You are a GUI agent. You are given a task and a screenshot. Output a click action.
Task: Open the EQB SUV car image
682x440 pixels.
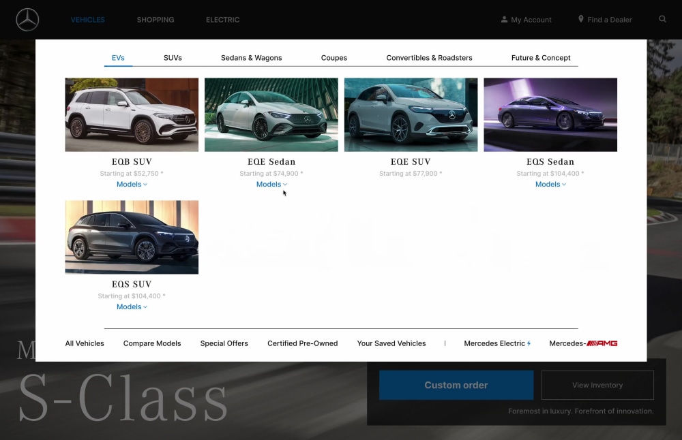coord(132,114)
